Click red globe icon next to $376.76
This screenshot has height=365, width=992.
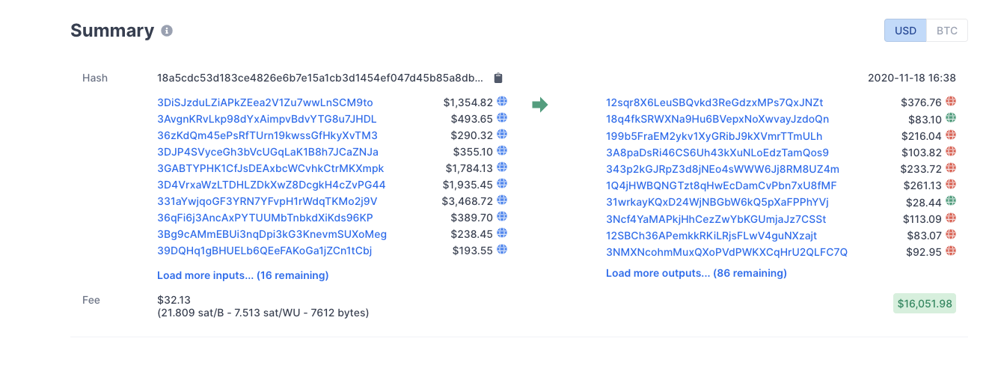951,102
